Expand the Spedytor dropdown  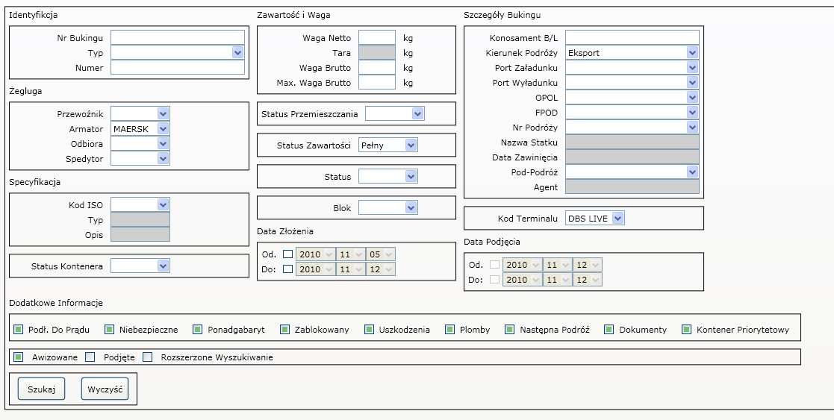coord(140,158)
